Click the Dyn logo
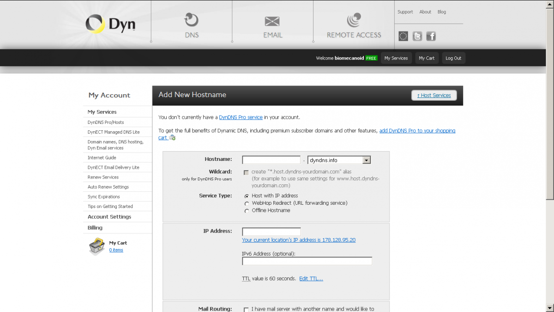 pos(110,24)
